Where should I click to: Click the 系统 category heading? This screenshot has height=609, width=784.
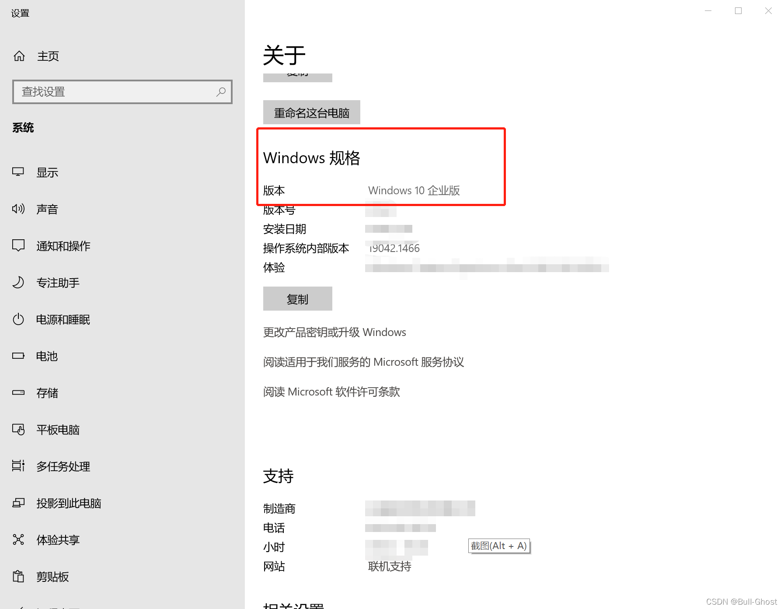(23, 128)
